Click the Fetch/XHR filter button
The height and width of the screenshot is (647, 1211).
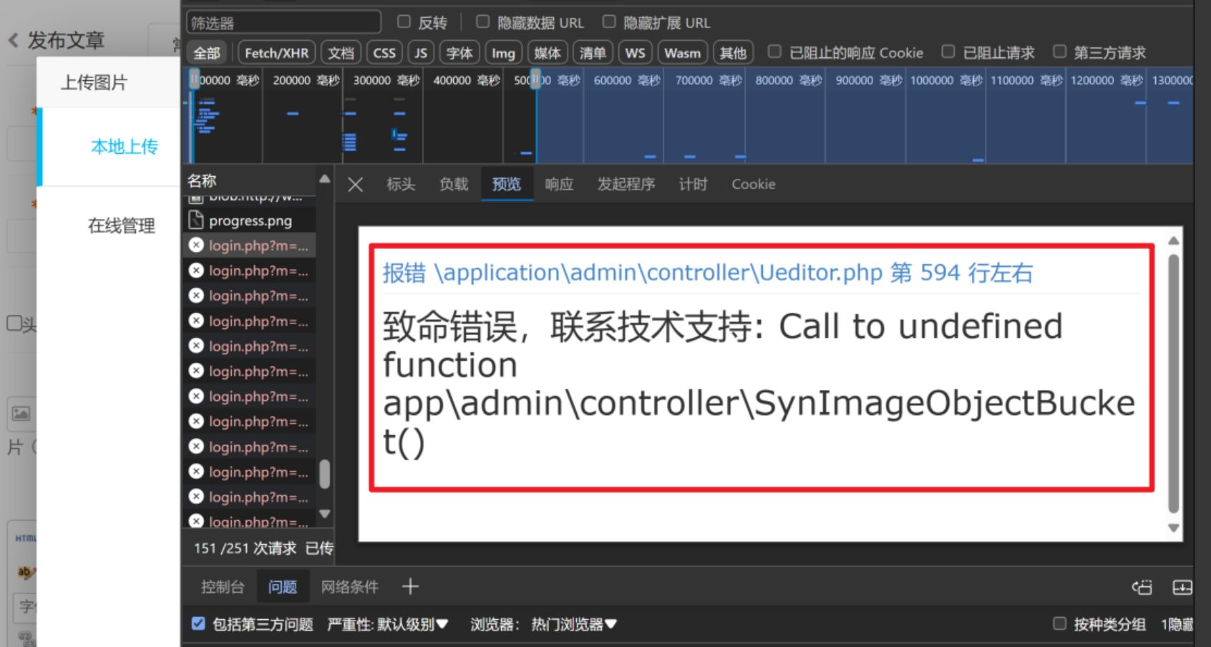tap(276, 52)
